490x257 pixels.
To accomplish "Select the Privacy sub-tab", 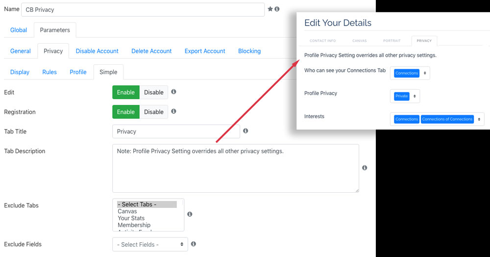I will point(53,51).
